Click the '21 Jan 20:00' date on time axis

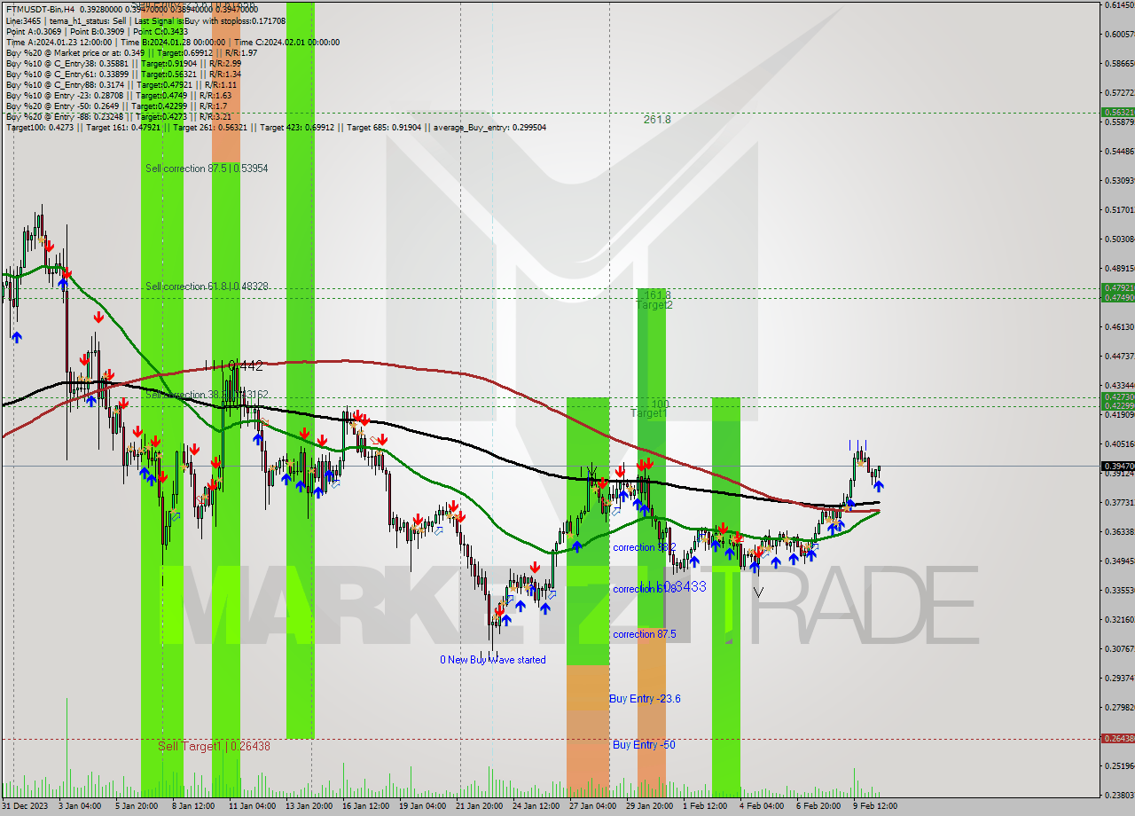click(x=478, y=806)
